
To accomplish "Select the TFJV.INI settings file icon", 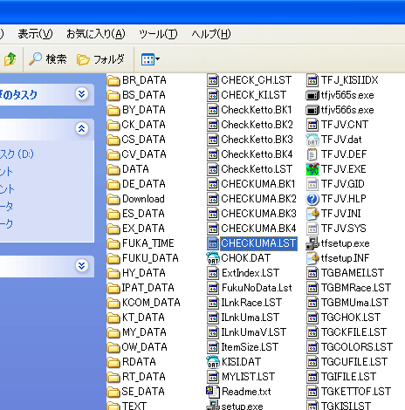I will click(312, 214).
